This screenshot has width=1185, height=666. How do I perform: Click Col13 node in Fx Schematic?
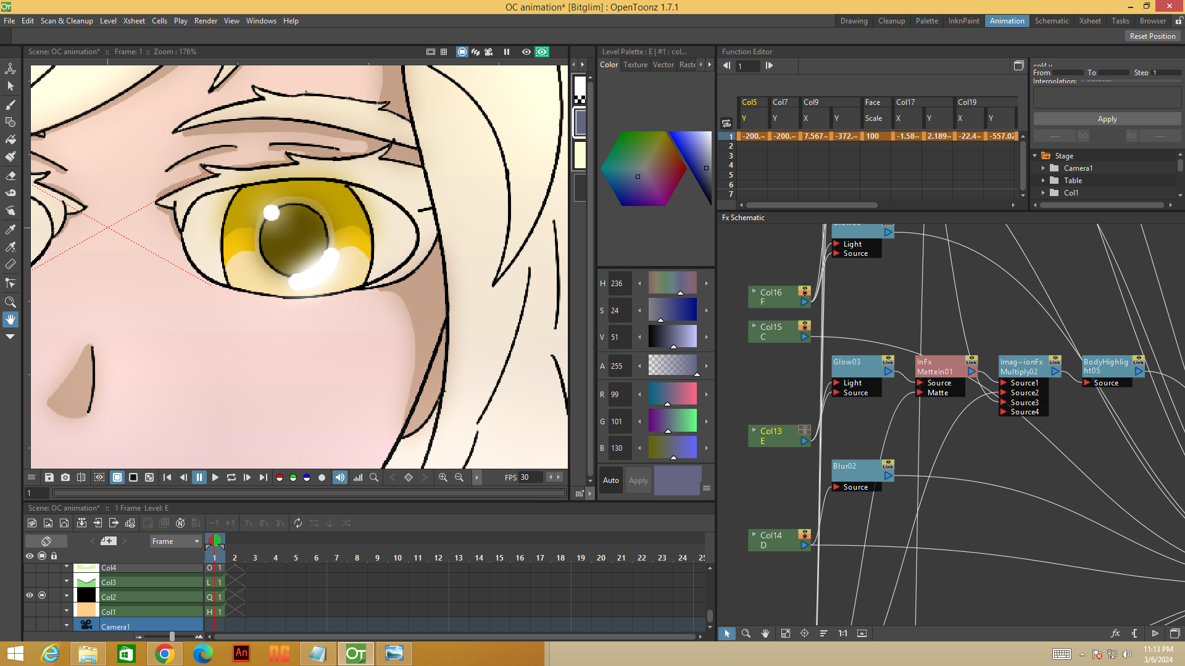[780, 435]
